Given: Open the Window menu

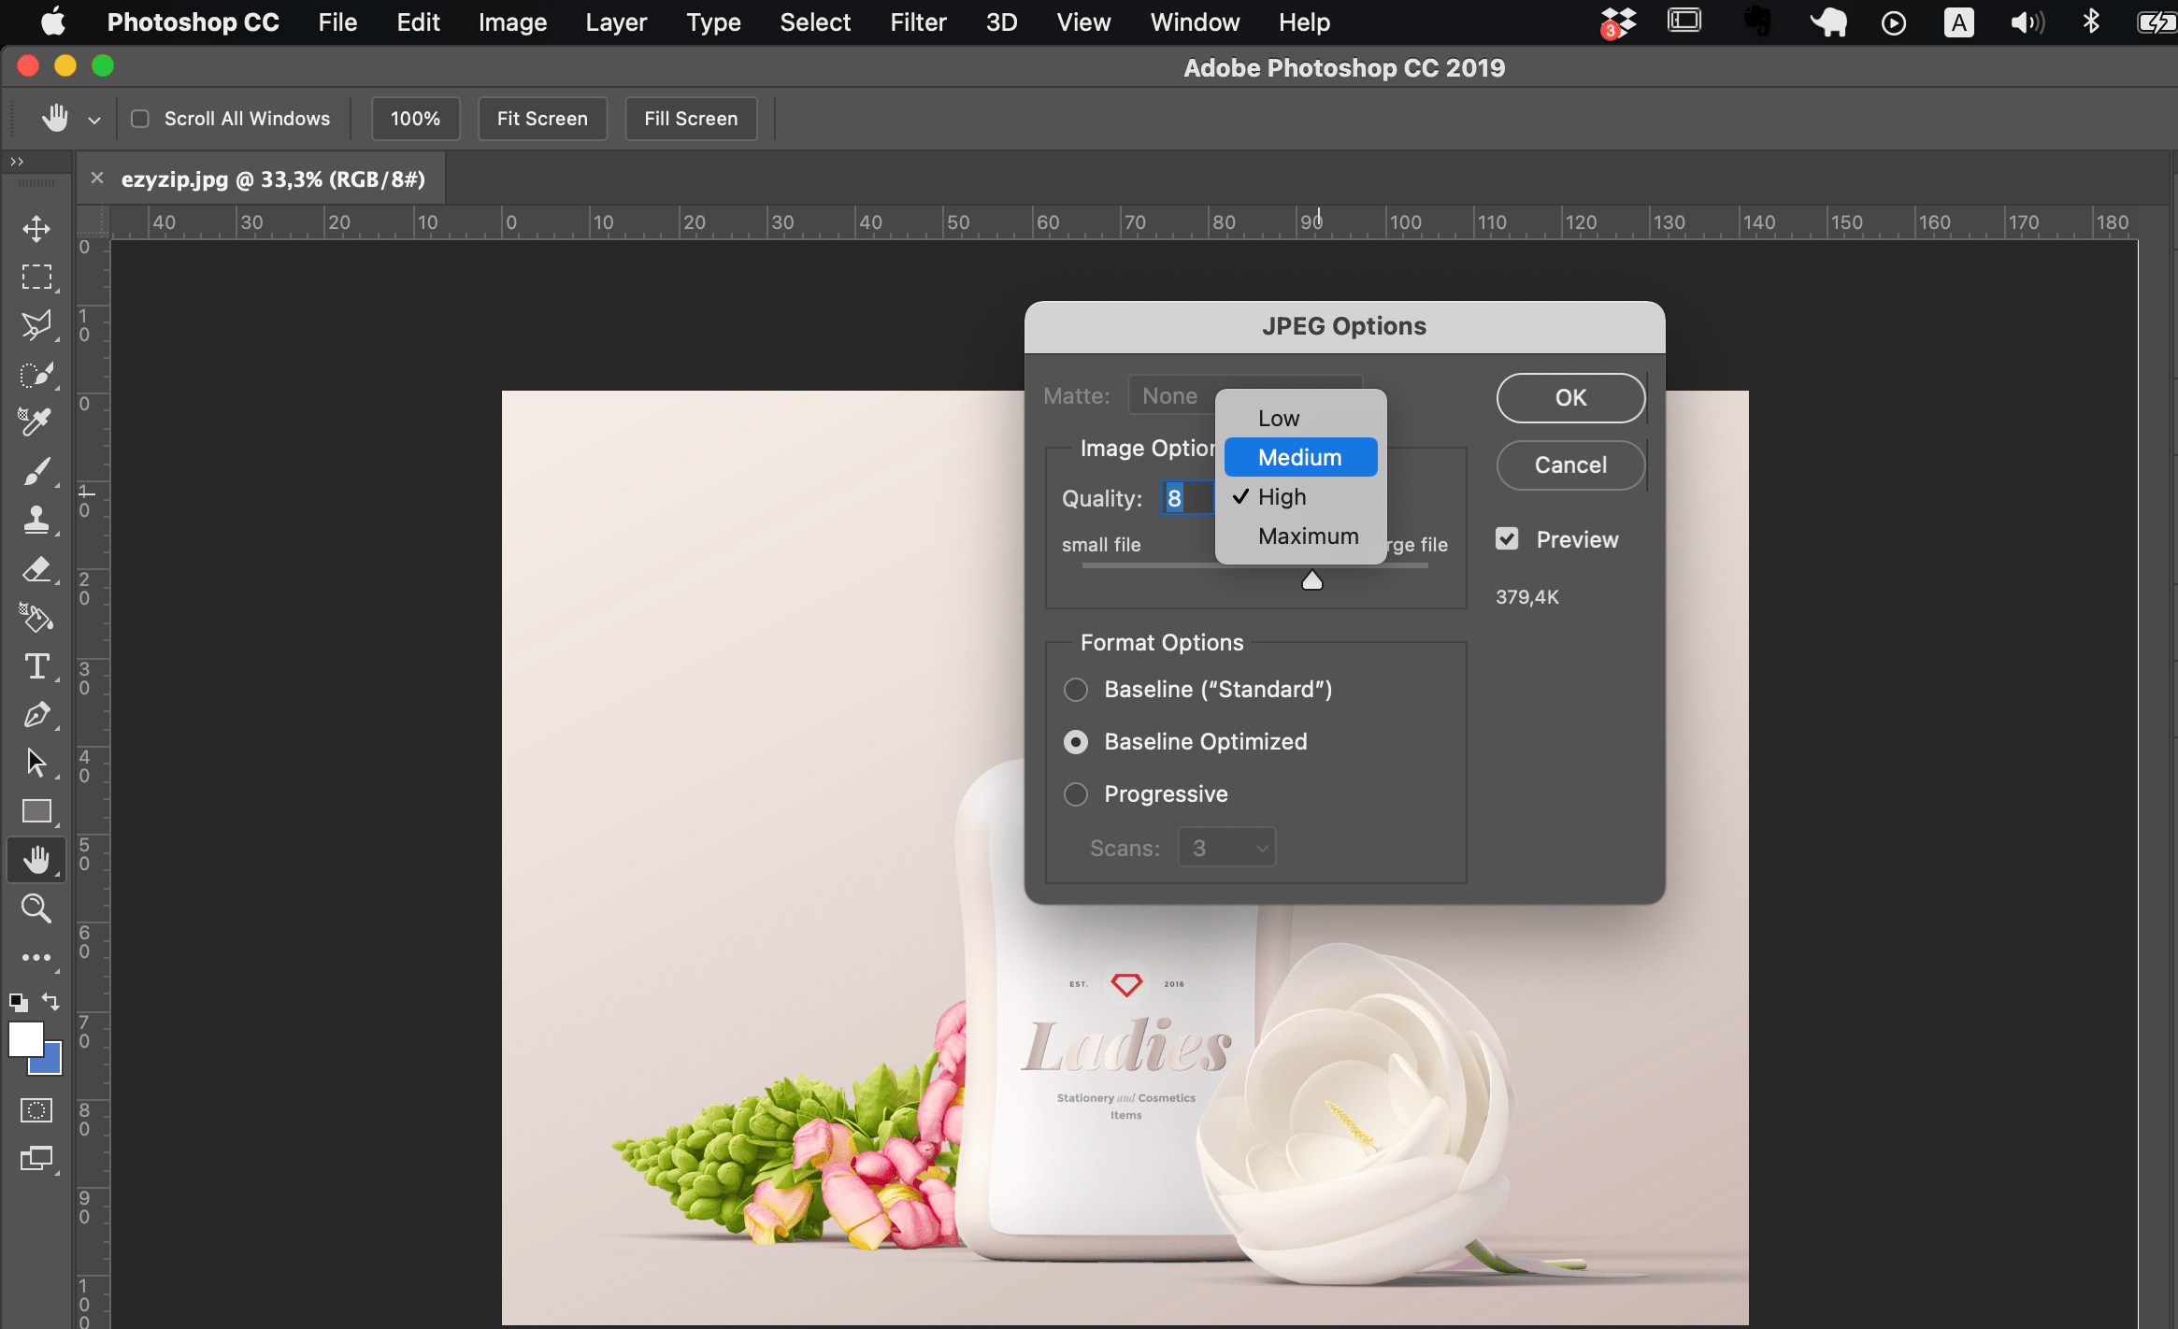Looking at the screenshot, I should [x=1195, y=21].
